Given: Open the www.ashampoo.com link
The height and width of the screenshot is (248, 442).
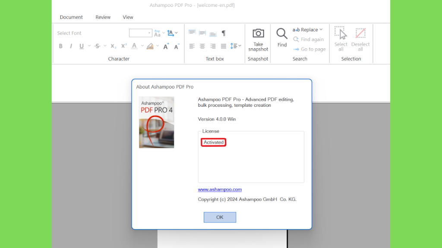Looking at the screenshot, I should 220,189.
